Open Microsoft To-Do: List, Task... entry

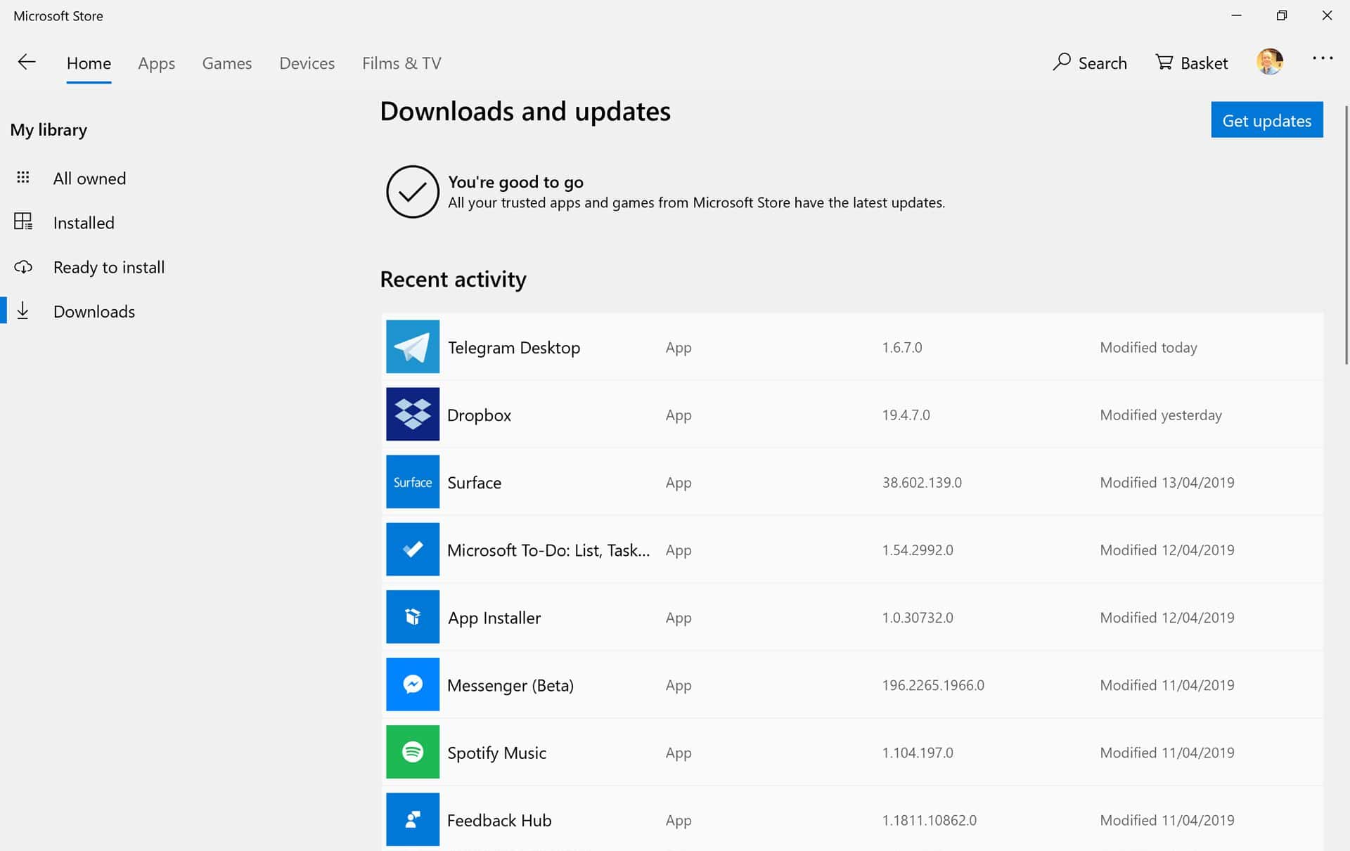[548, 550]
